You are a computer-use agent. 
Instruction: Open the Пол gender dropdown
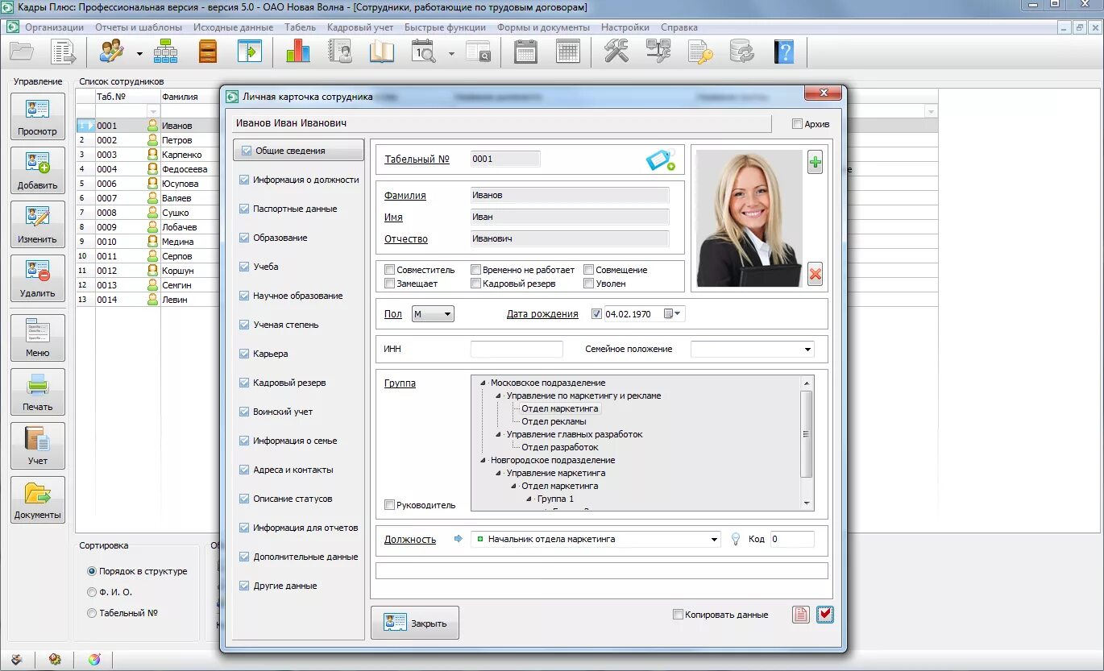tap(434, 314)
